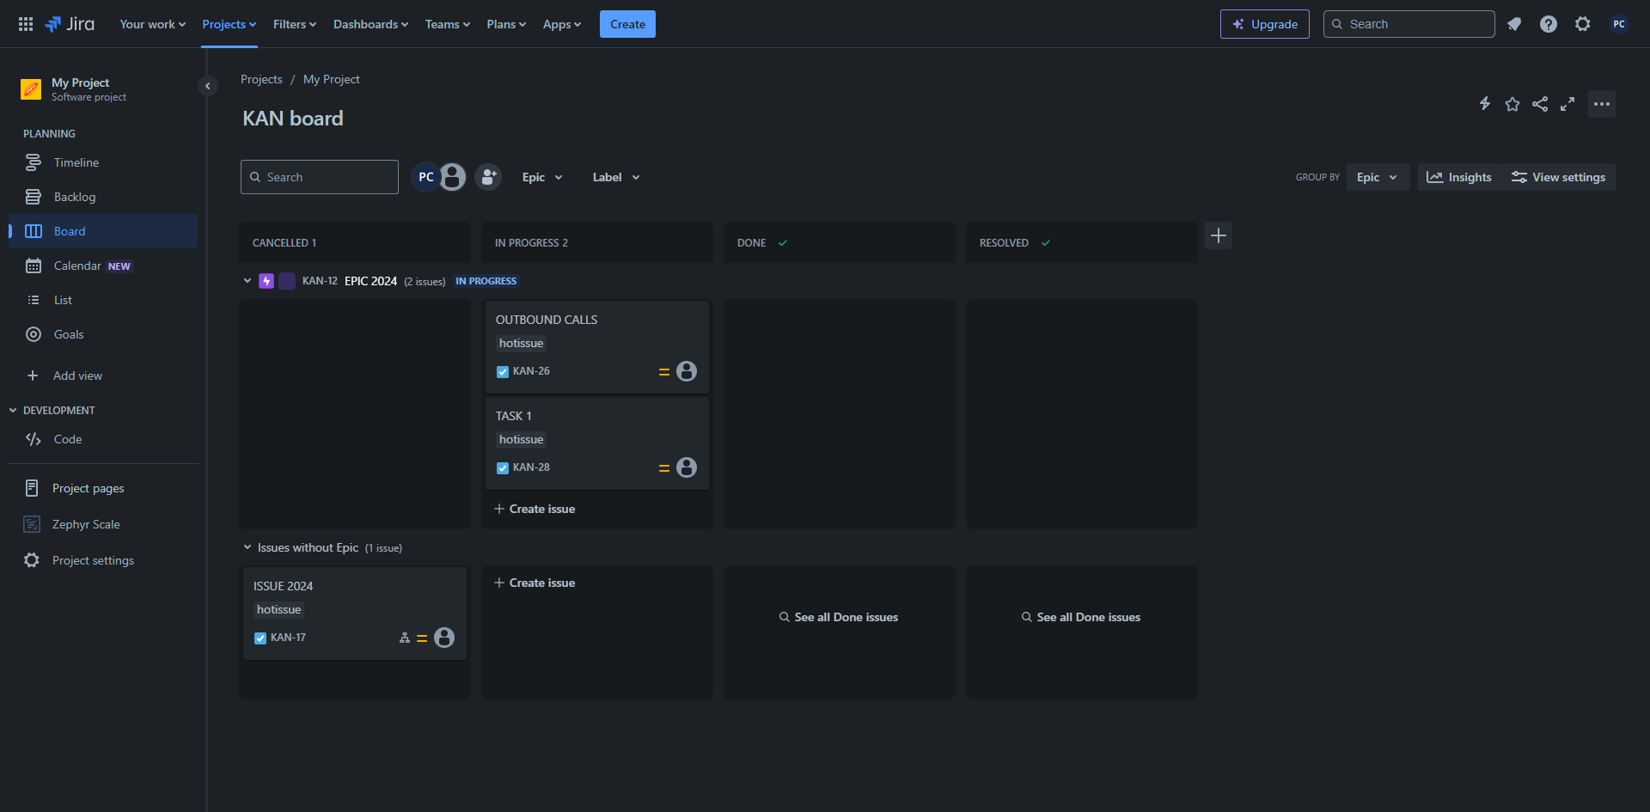Enter full screen mode

point(1567,104)
